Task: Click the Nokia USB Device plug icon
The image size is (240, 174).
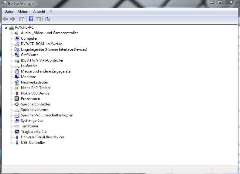Action: coord(17,93)
